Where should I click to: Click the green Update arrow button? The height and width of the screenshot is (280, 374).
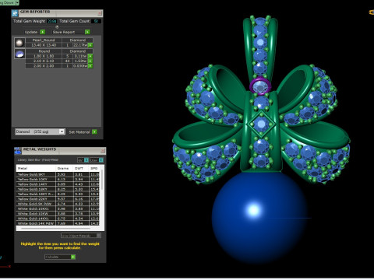(43, 32)
